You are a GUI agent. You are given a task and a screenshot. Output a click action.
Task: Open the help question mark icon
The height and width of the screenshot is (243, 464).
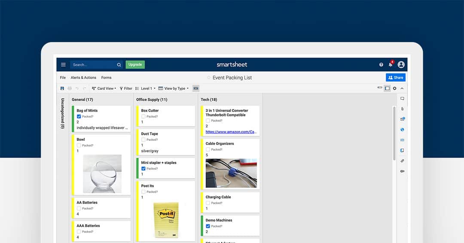pos(381,65)
